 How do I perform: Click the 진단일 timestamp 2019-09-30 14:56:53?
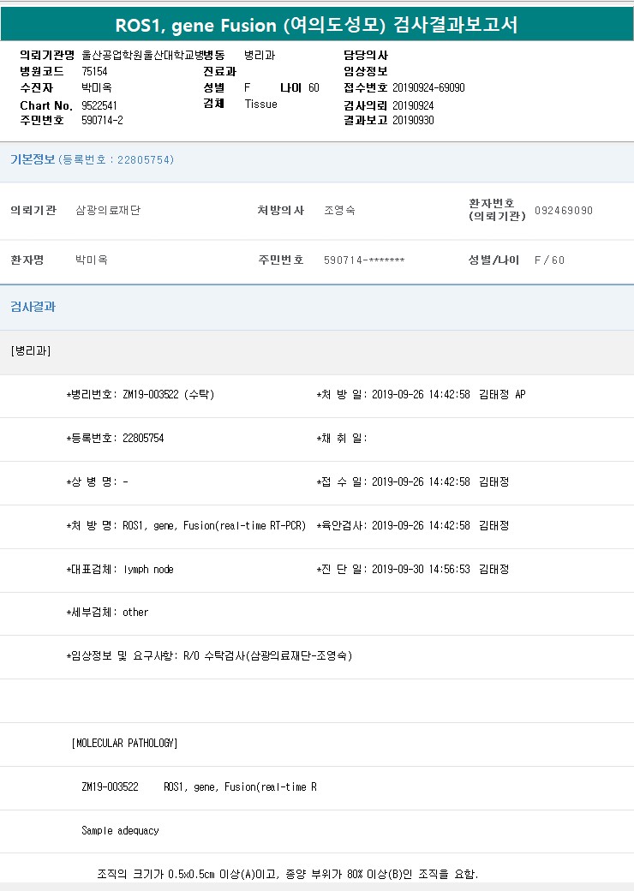coord(421,569)
